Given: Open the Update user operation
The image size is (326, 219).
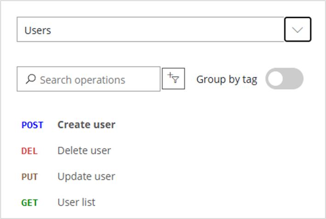Looking at the screenshot, I should pyautogui.click(x=86, y=177).
